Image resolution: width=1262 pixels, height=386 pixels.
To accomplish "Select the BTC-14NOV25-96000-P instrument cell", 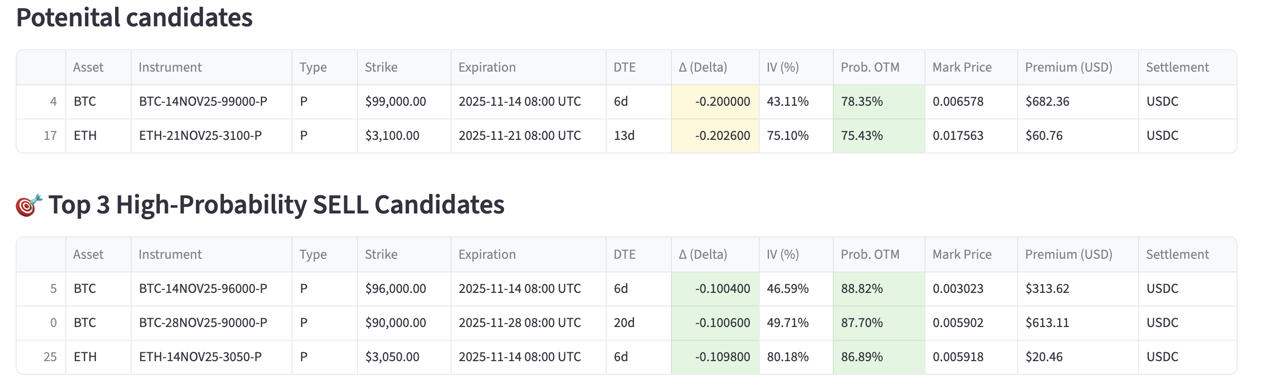I will [x=203, y=289].
